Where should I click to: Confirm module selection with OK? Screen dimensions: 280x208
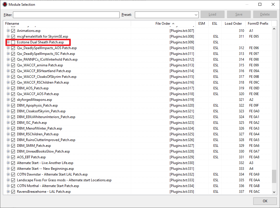265,201
